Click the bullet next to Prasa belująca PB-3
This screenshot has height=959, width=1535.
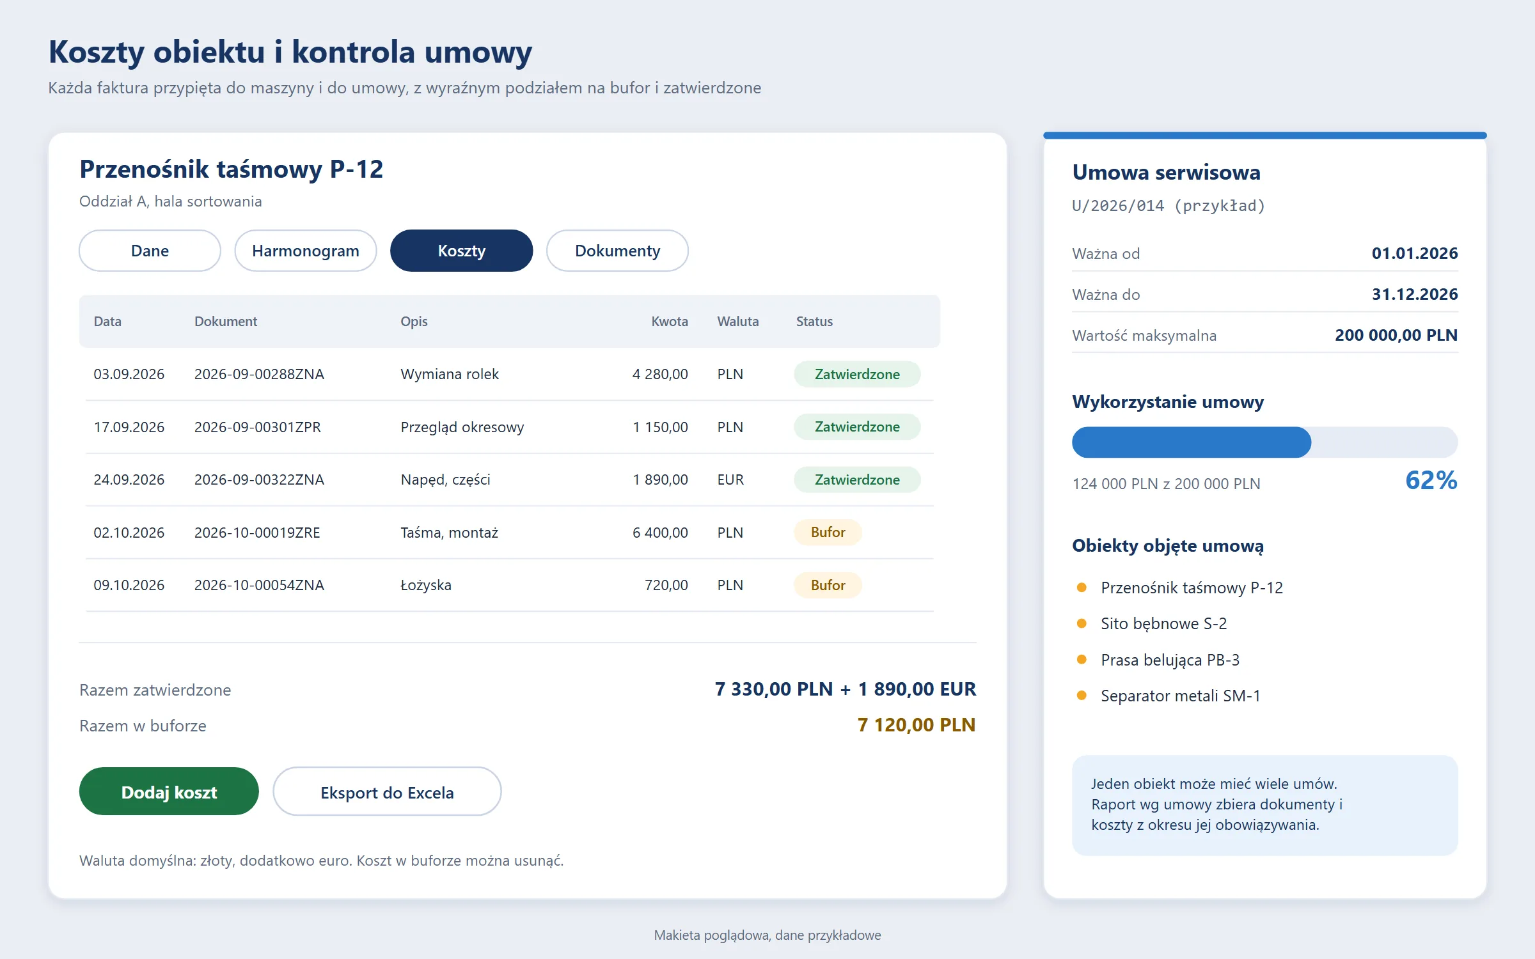[x=1082, y=660]
